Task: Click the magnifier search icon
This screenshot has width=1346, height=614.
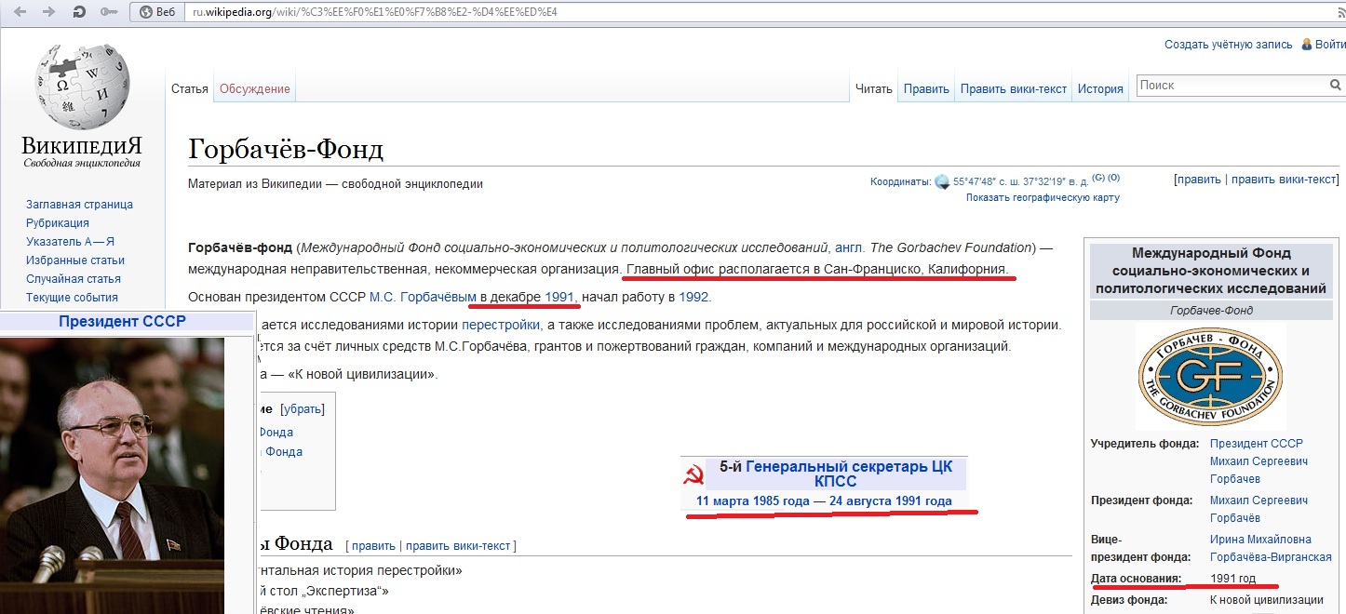Action: (1336, 86)
